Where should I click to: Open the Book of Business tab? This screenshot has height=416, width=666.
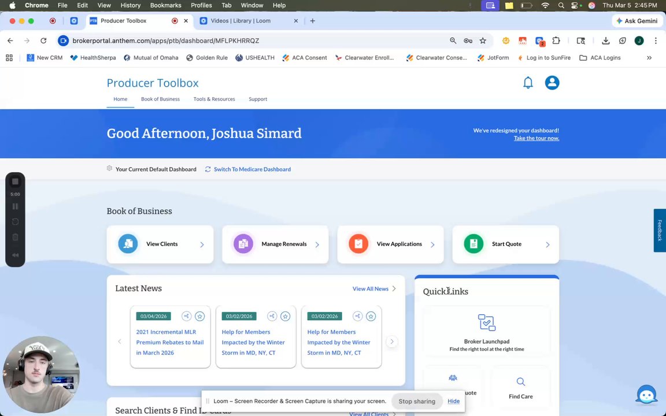160,99
